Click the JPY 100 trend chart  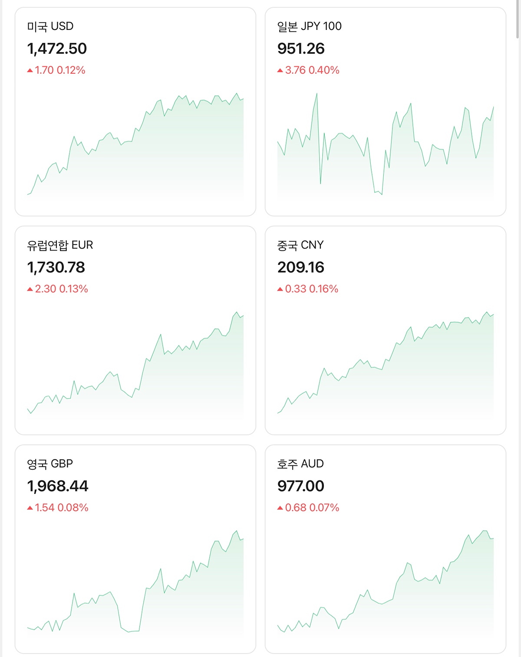click(386, 147)
